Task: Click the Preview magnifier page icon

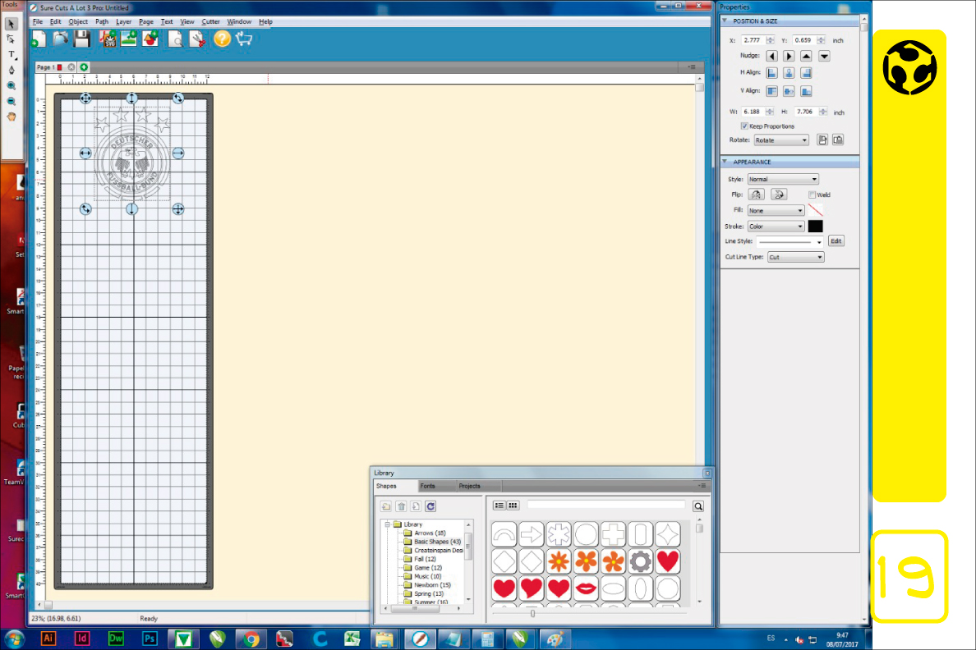Action: 176,39
